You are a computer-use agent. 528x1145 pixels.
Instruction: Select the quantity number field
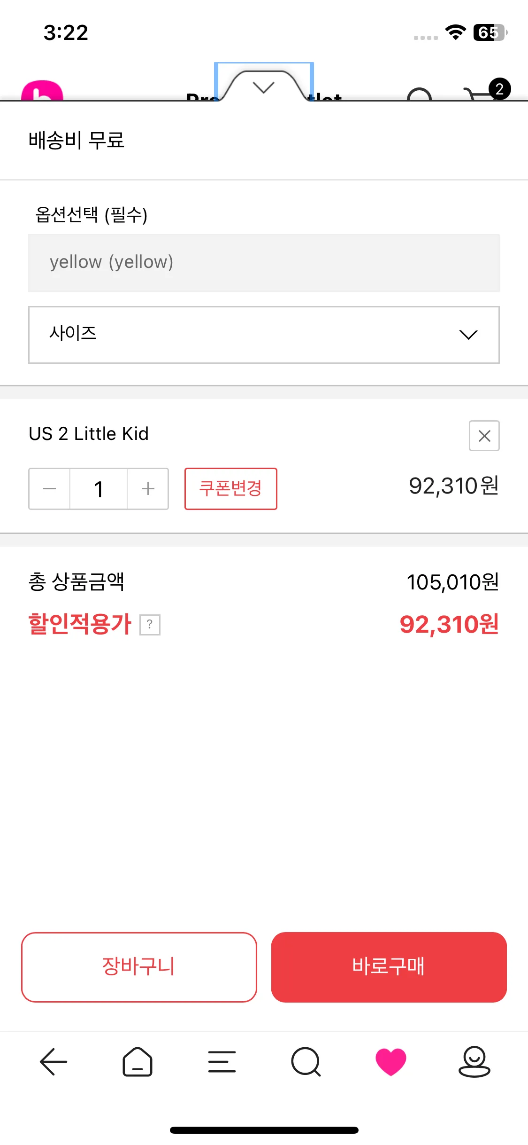99,489
